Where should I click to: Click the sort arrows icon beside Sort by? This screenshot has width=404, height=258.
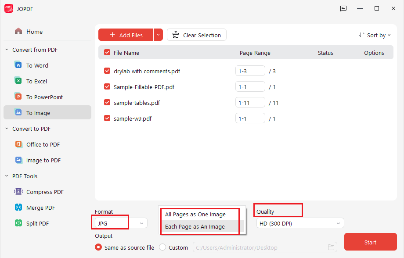(x=362, y=35)
